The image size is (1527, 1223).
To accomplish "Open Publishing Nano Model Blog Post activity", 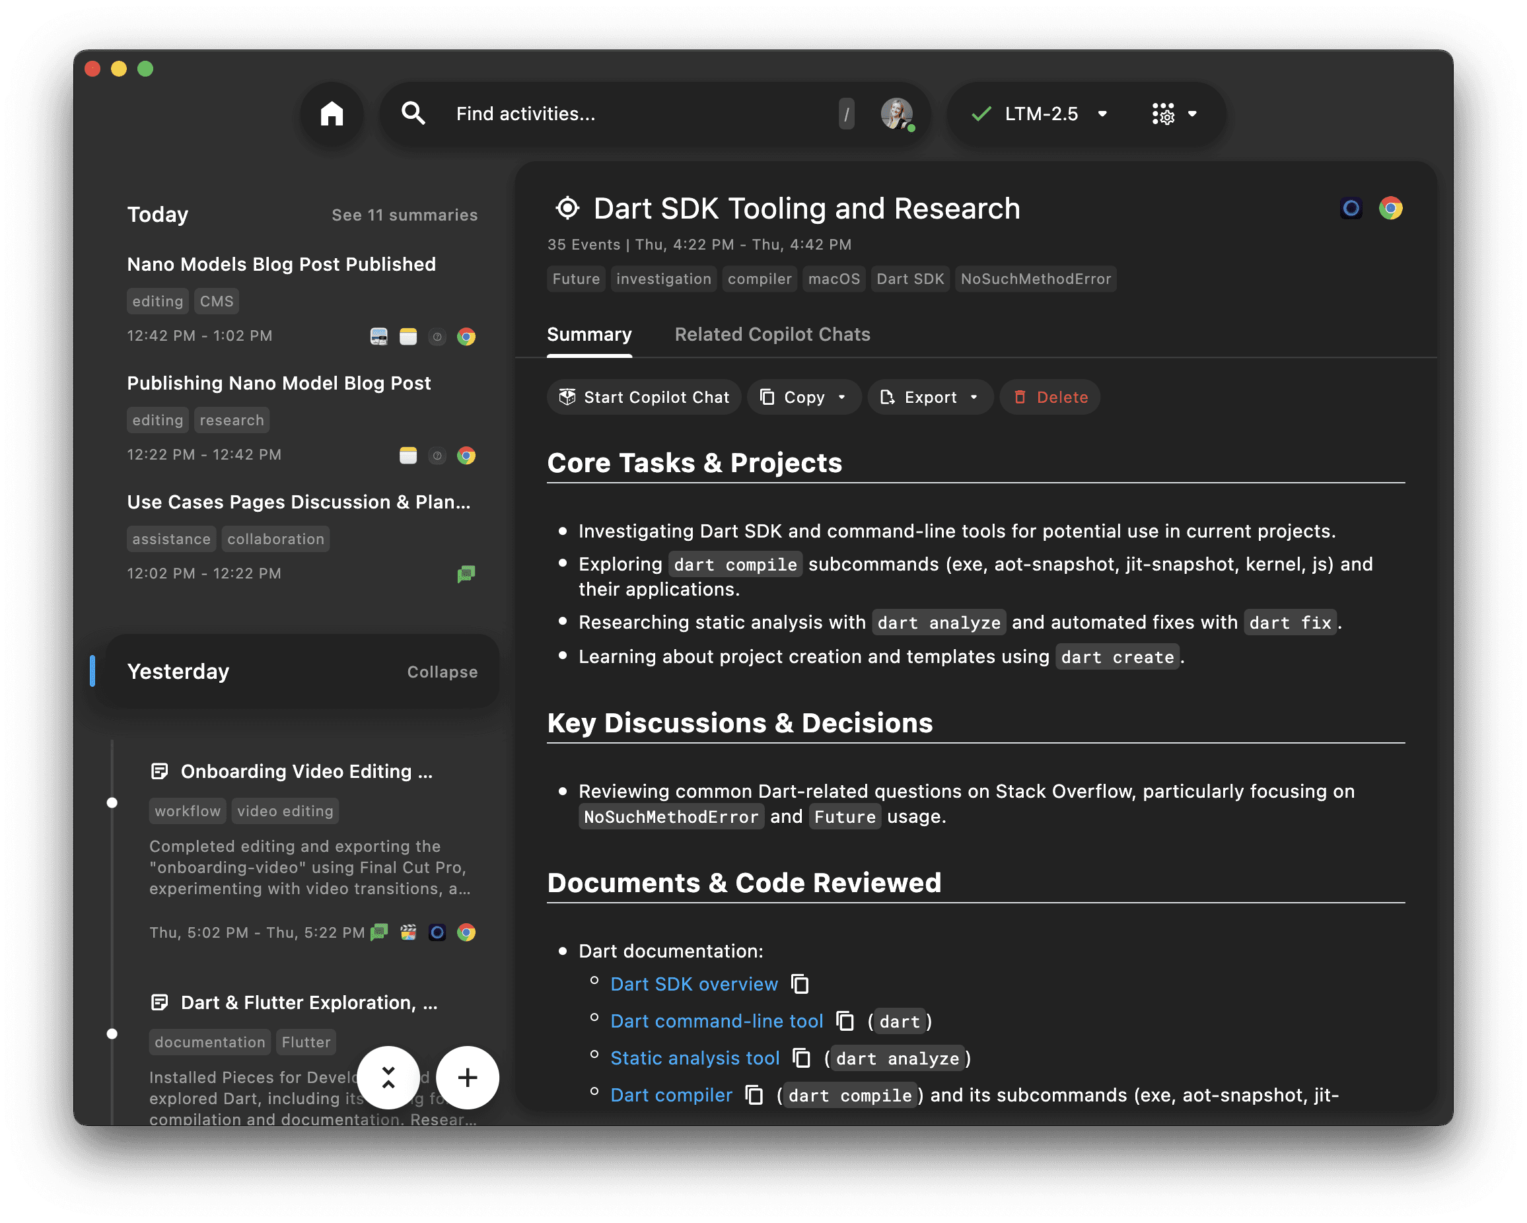I will pos(279,383).
